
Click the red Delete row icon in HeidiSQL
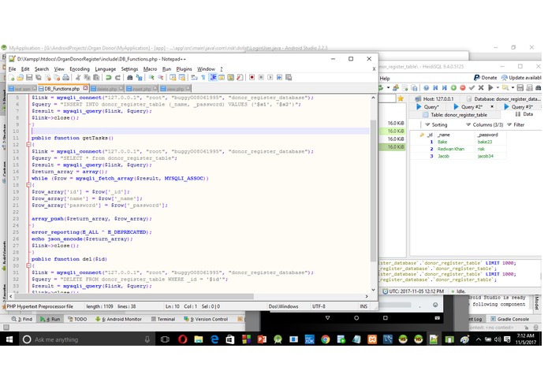point(462,87)
